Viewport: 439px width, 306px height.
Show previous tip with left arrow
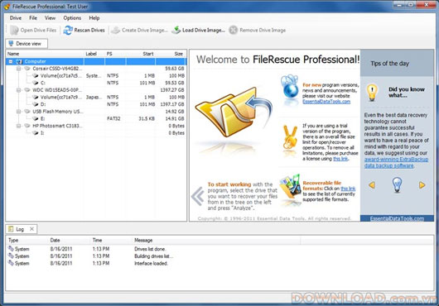pyautogui.click(x=372, y=185)
